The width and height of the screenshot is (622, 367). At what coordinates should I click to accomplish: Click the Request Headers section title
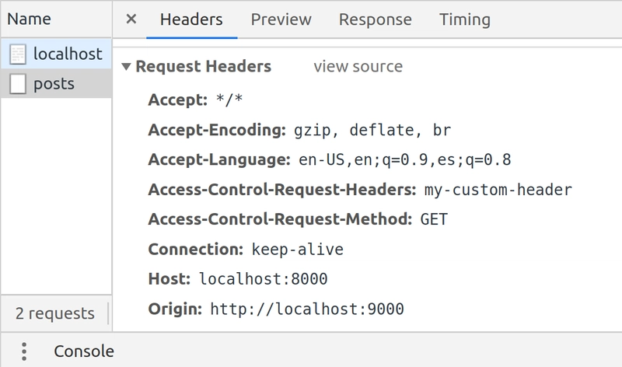click(204, 66)
